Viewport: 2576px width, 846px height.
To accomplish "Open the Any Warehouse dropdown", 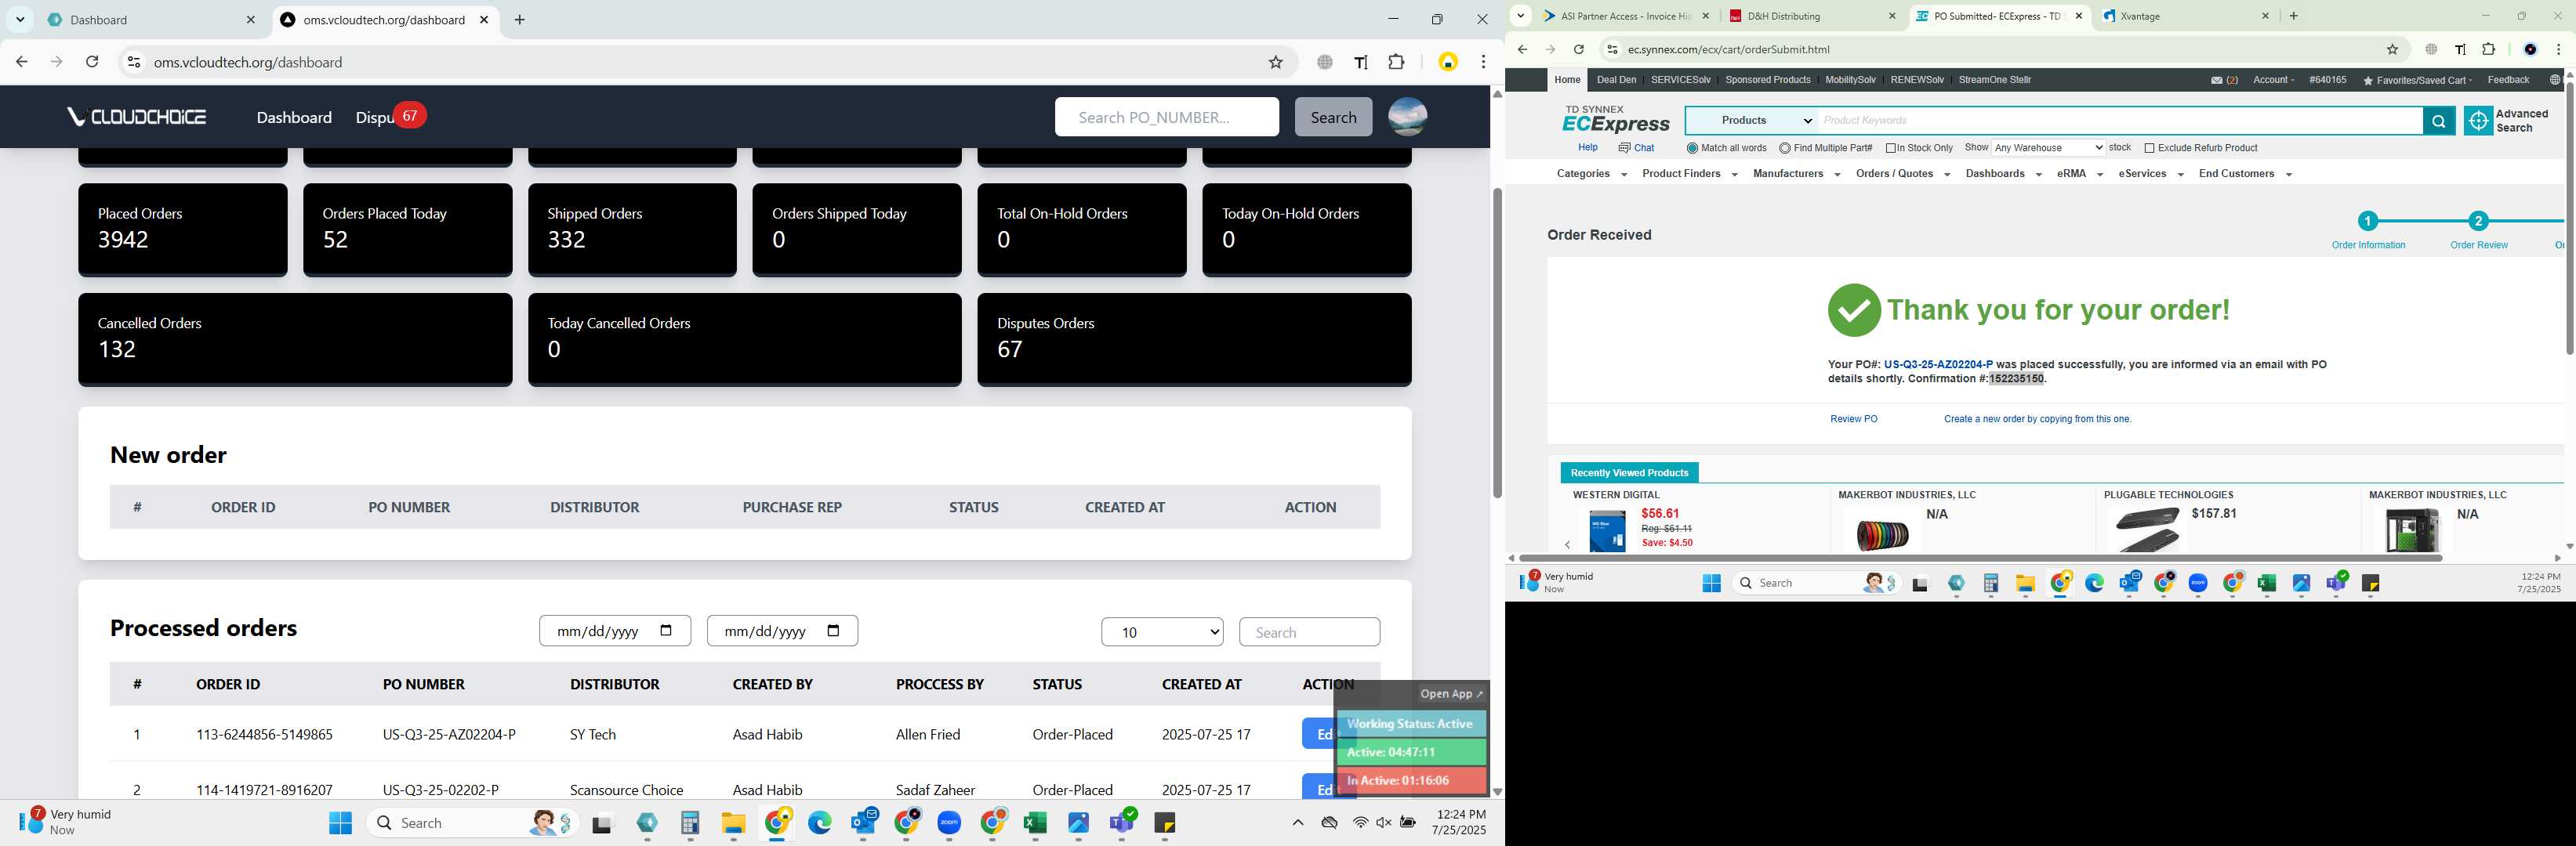I will pyautogui.click(x=2048, y=148).
